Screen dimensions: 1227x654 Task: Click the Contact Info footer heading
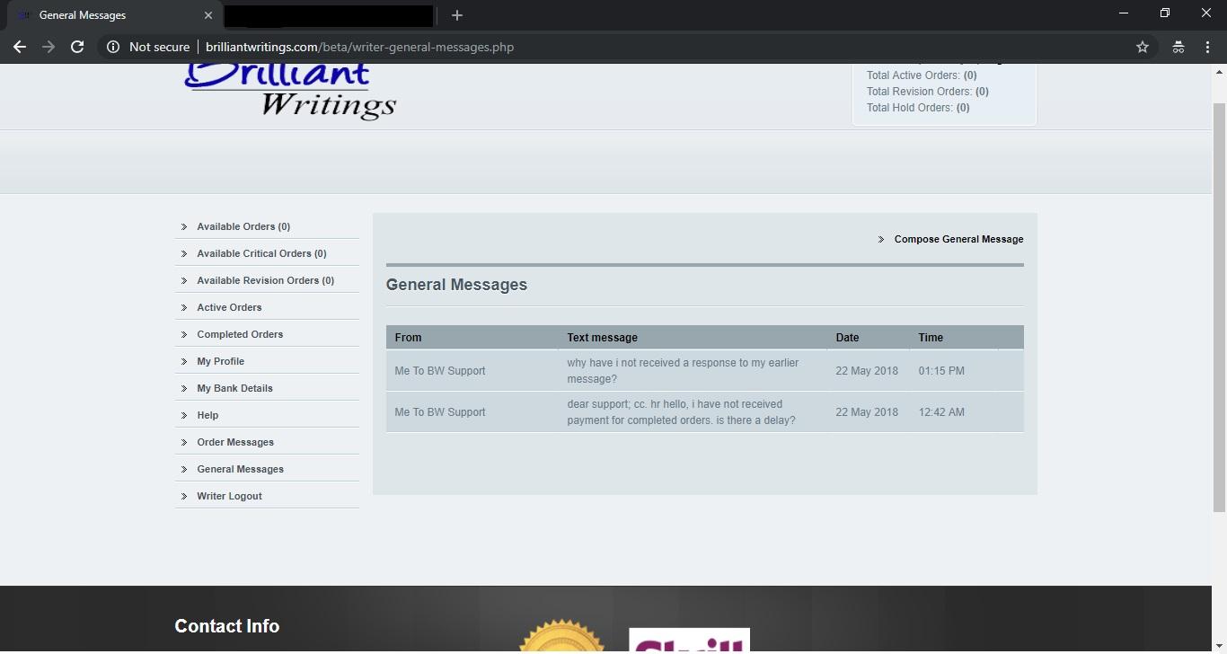226,626
